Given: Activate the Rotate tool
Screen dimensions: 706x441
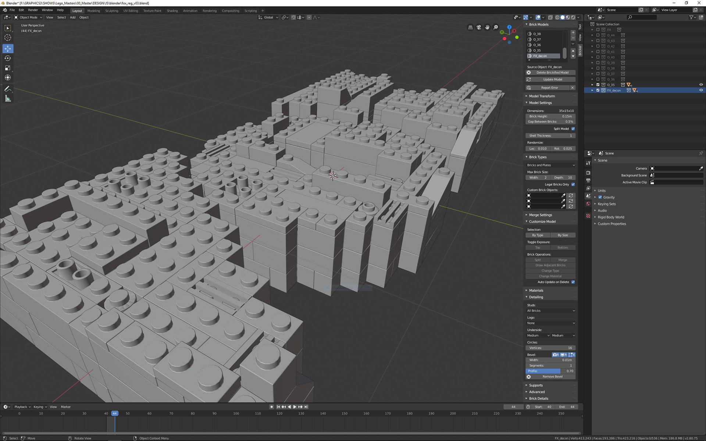Looking at the screenshot, I should (x=8, y=58).
